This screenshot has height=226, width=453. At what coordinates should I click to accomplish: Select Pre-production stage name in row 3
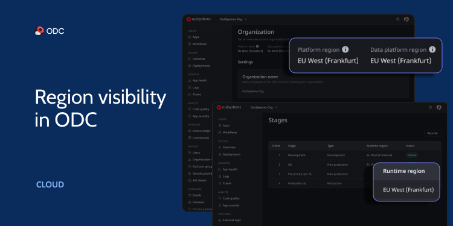tap(298, 174)
